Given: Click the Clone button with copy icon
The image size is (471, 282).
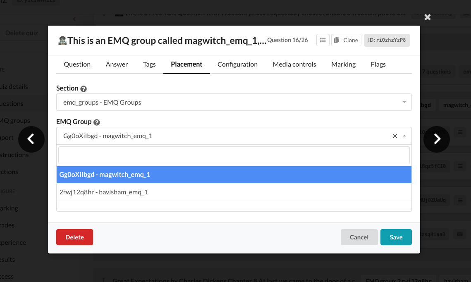Looking at the screenshot, I should [x=346, y=40].
